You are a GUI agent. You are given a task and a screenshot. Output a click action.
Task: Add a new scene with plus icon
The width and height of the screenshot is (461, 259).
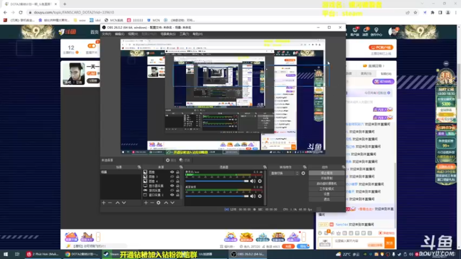[x=104, y=203]
